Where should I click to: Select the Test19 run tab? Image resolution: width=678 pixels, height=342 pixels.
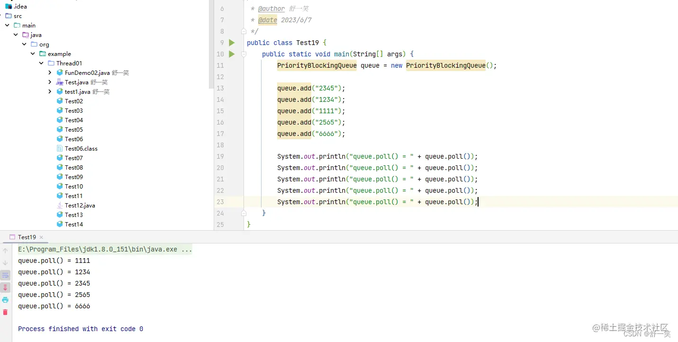[27, 237]
